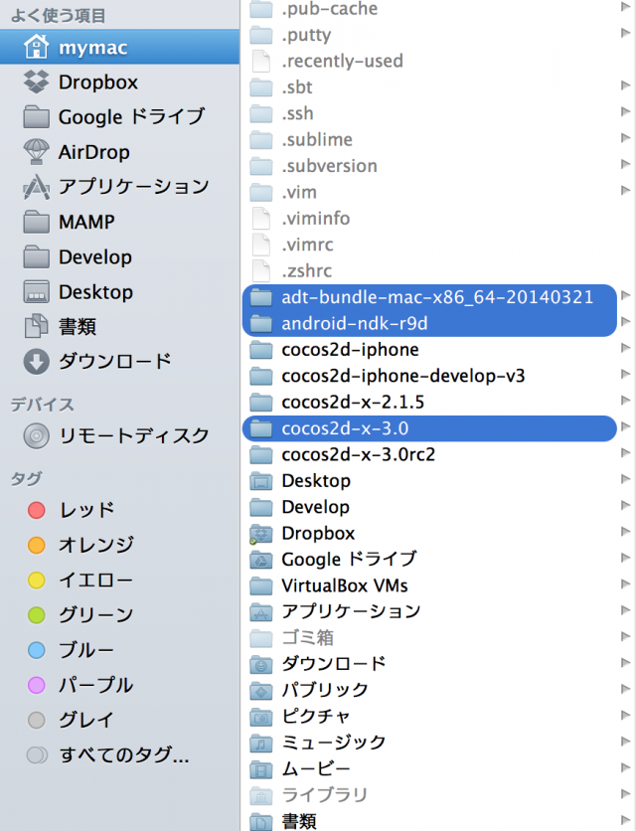The height and width of the screenshot is (831, 636).
Task: Expand the .ssh folder arrow
Action: (x=625, y=111)
